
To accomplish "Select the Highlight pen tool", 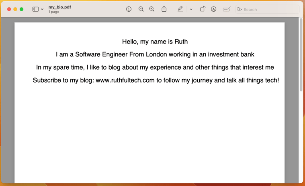I will (180, 9).
